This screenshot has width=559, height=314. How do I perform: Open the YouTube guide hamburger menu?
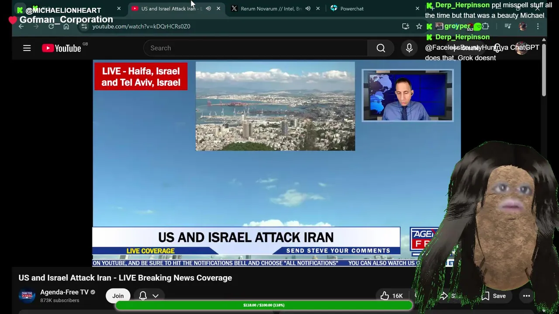click(27, 48)
